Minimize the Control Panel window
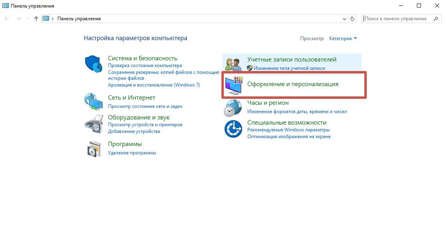This screenshot has width=446, height=250. [x=401, y=6]
